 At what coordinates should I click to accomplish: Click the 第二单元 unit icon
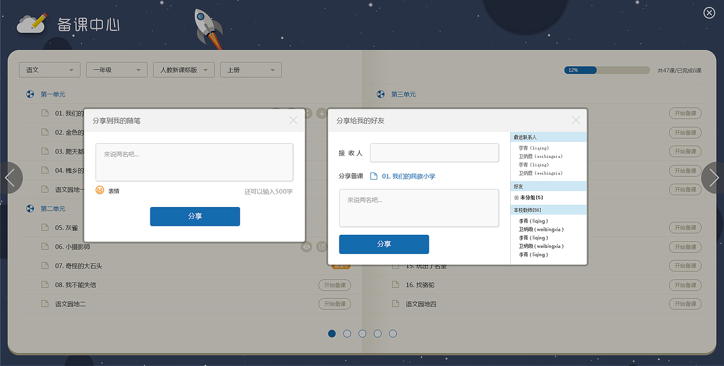point(31,209)
